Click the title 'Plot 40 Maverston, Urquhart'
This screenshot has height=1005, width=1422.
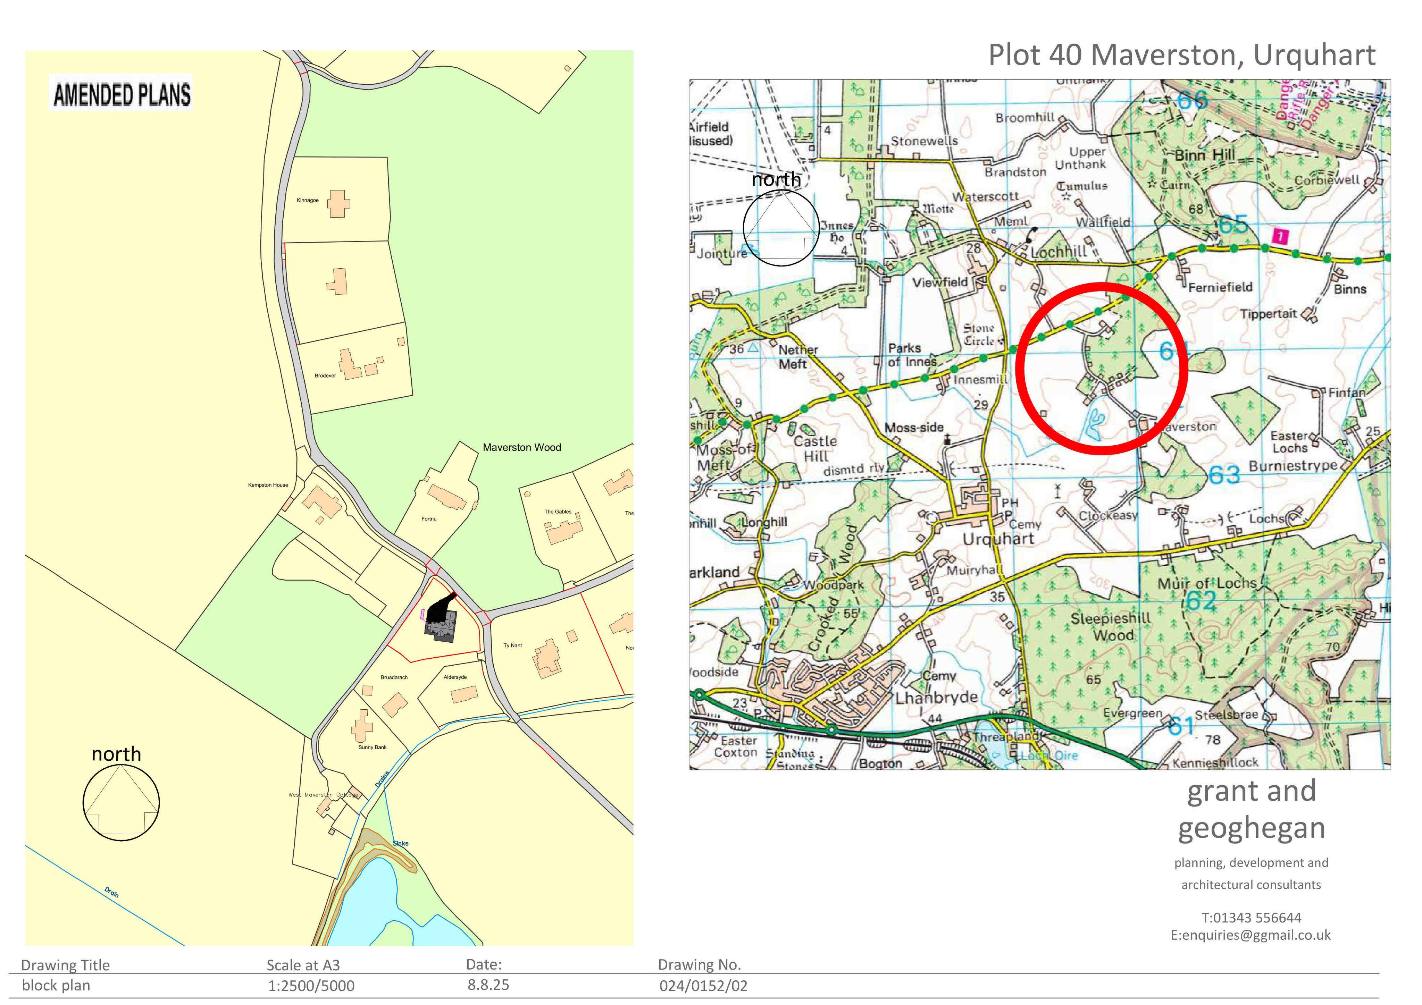1182,55
